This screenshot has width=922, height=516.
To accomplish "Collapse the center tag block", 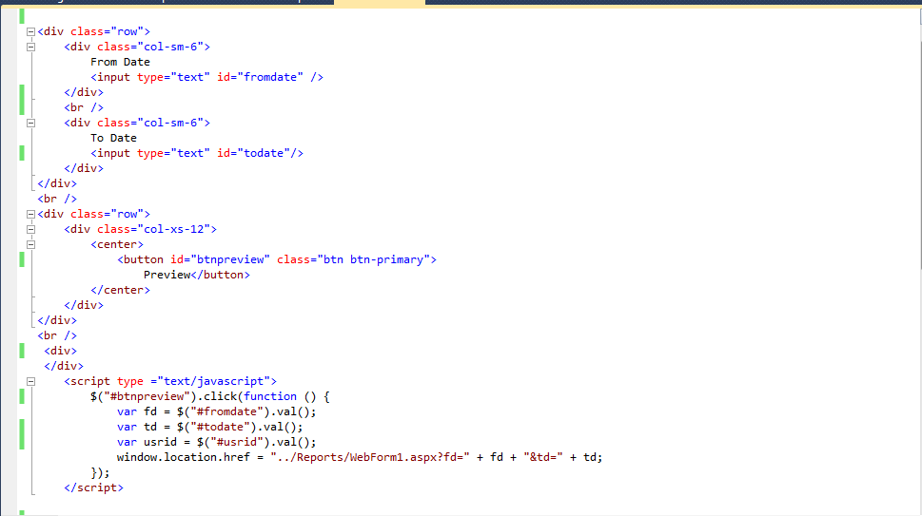I will tap(30, 245).
